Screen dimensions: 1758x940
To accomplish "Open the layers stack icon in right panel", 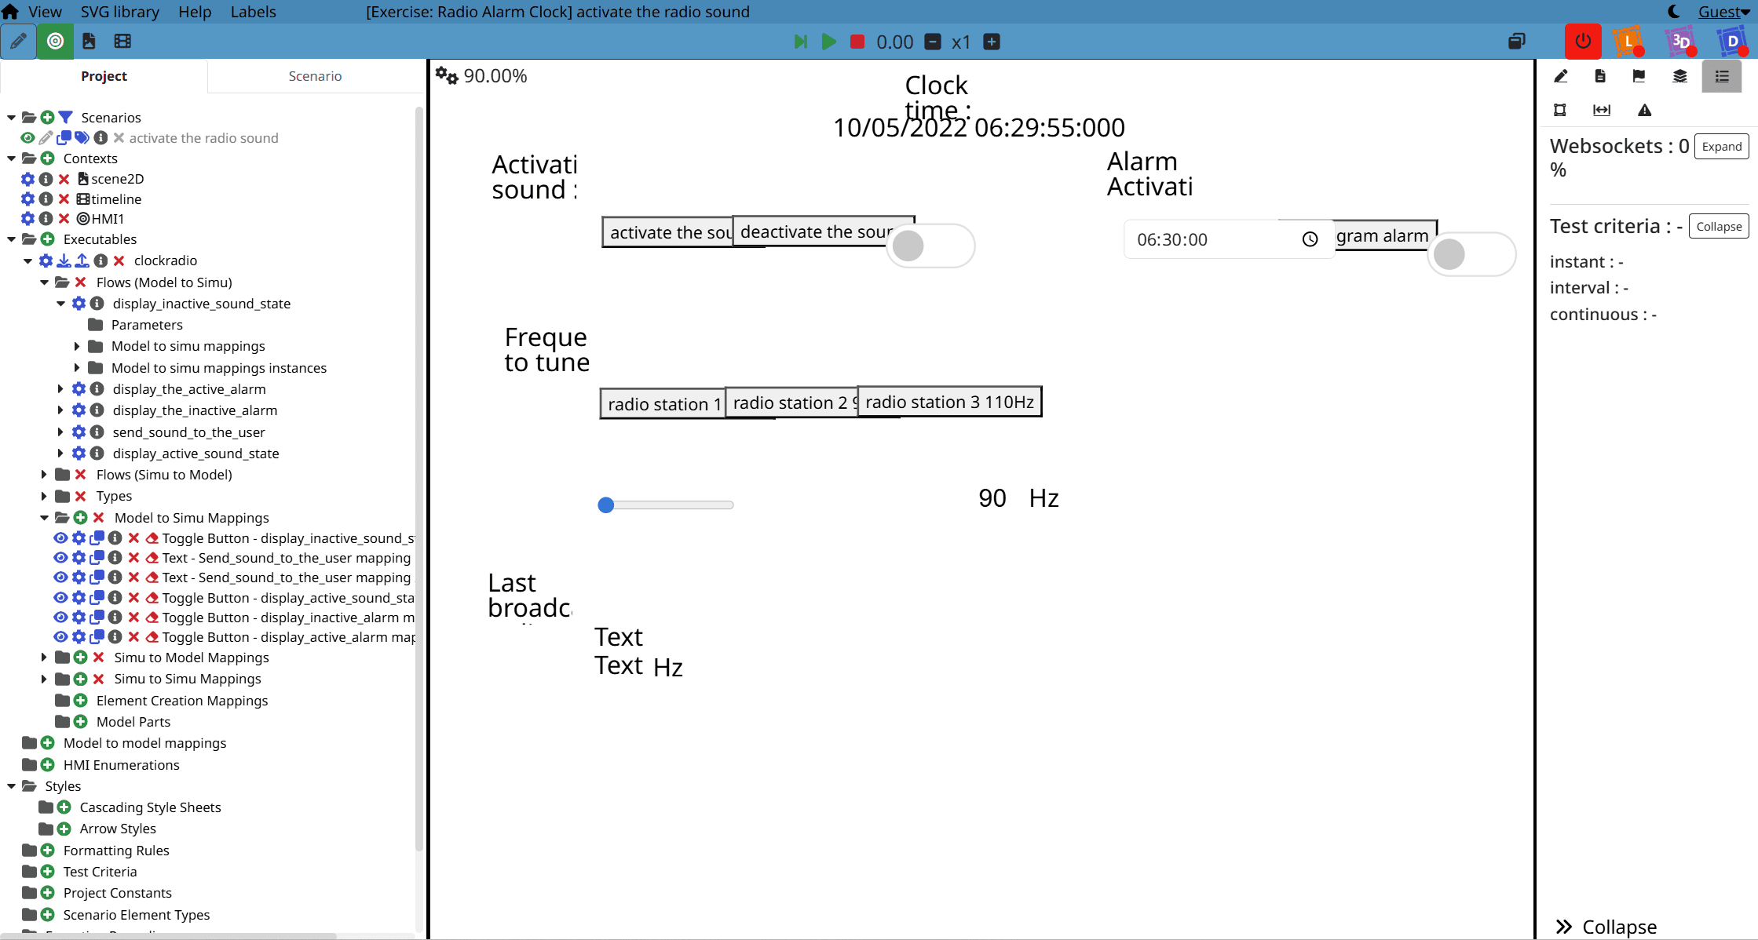I will 1679,76.
